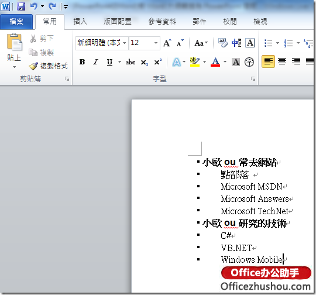Image resolution: width=316 pixels, height=295 pixels.
Task: Click 剪下 cut button
Action: coord(42,38)
